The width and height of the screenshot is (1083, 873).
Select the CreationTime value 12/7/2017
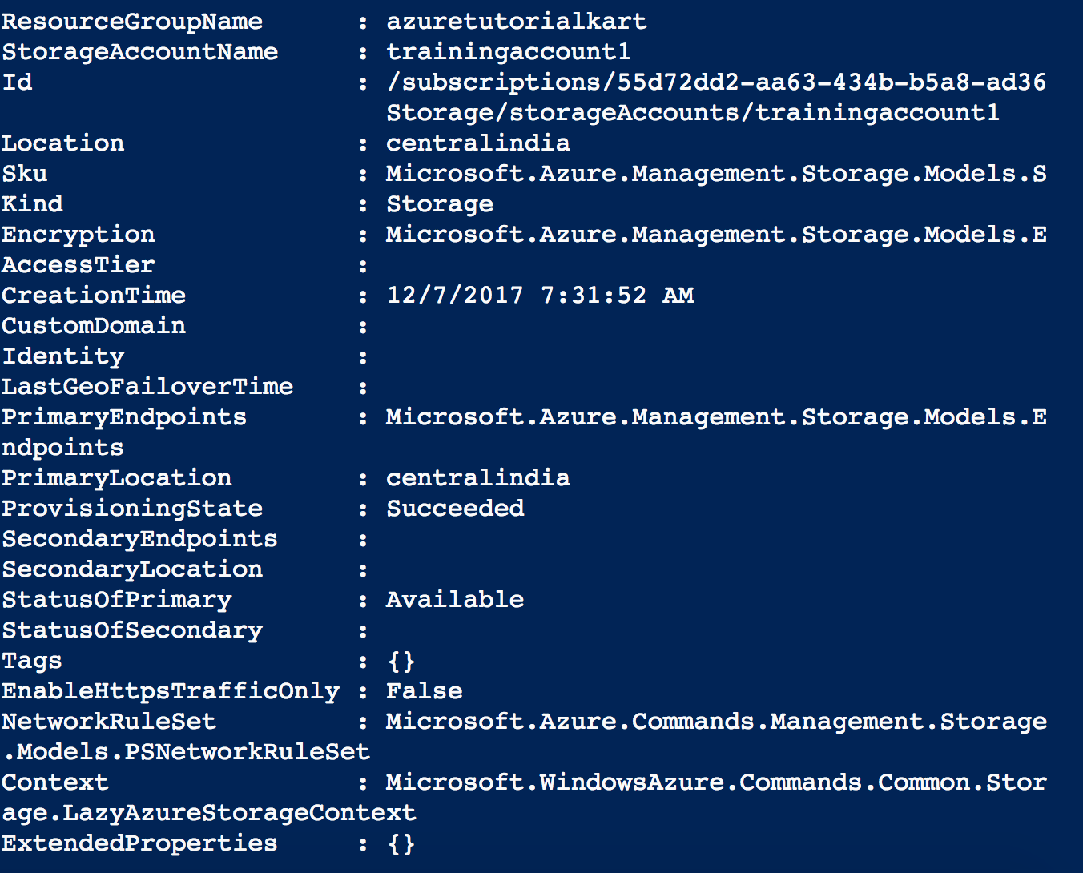click(455, 296)
